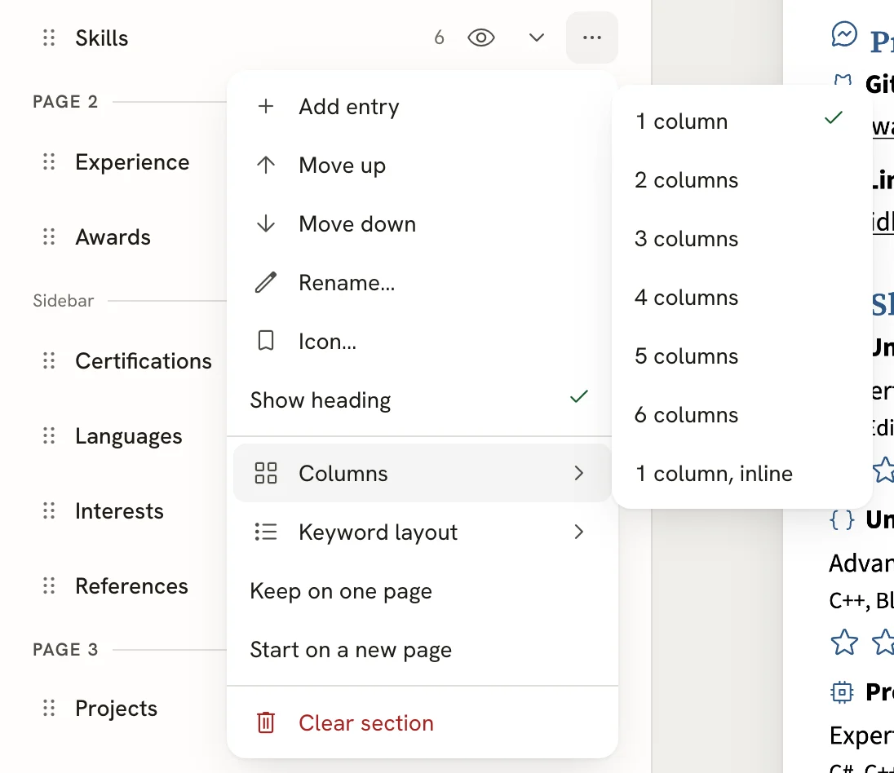Choose Icon... from the menu
Image resolution: width=894 pixels, height=773 pixels.
click(x=423, y=341)
